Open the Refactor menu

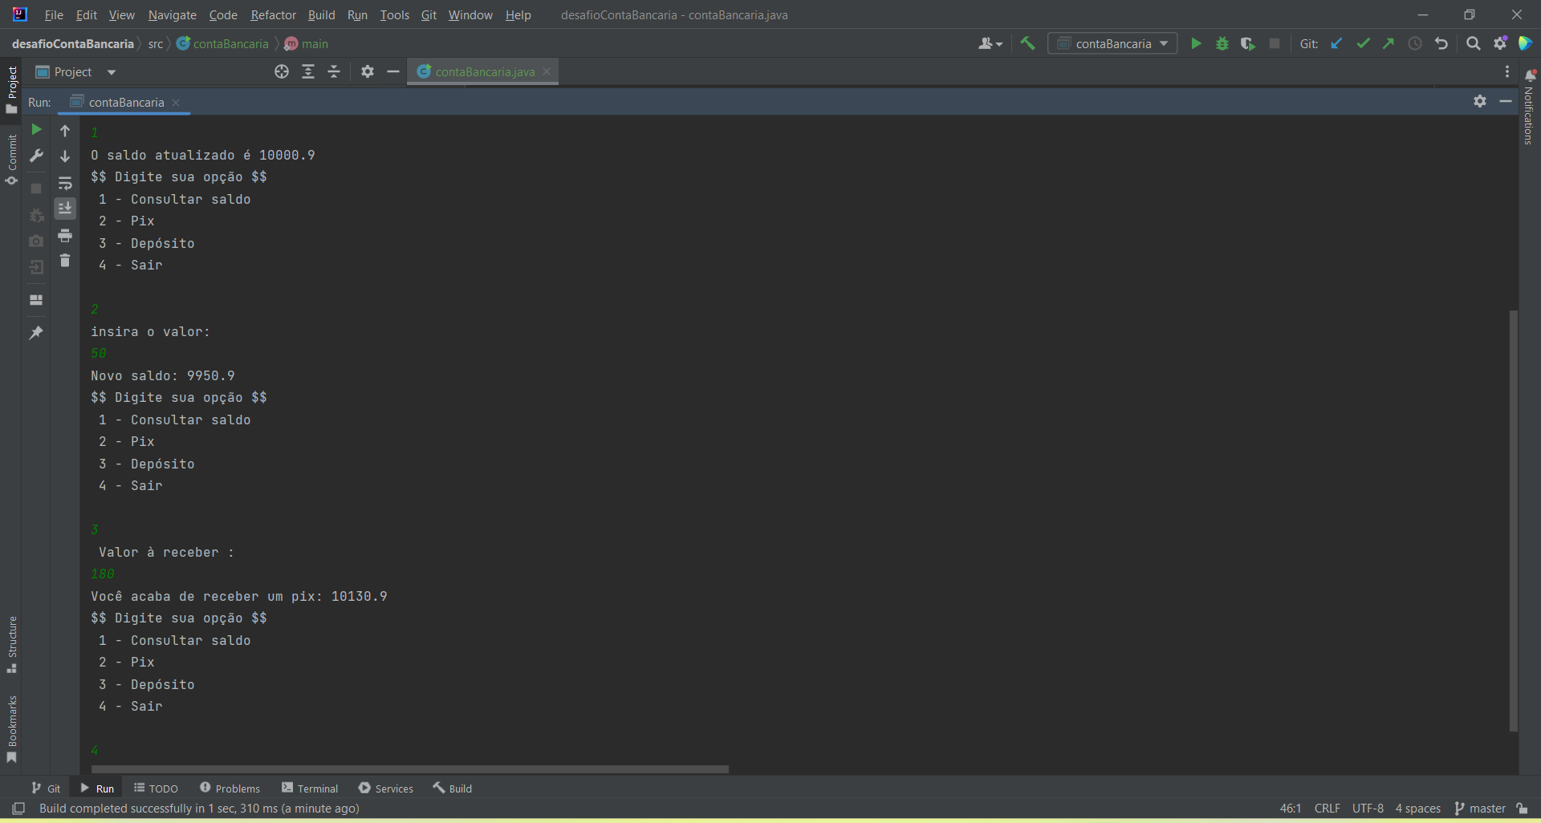pos(273,15)
